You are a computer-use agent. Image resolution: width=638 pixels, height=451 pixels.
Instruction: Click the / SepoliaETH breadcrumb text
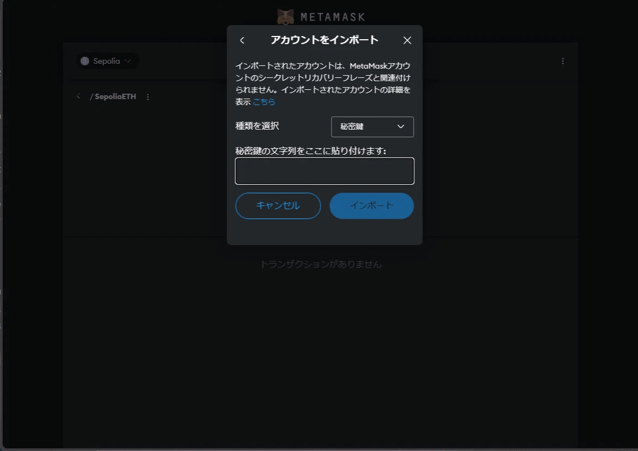point(113,96)
